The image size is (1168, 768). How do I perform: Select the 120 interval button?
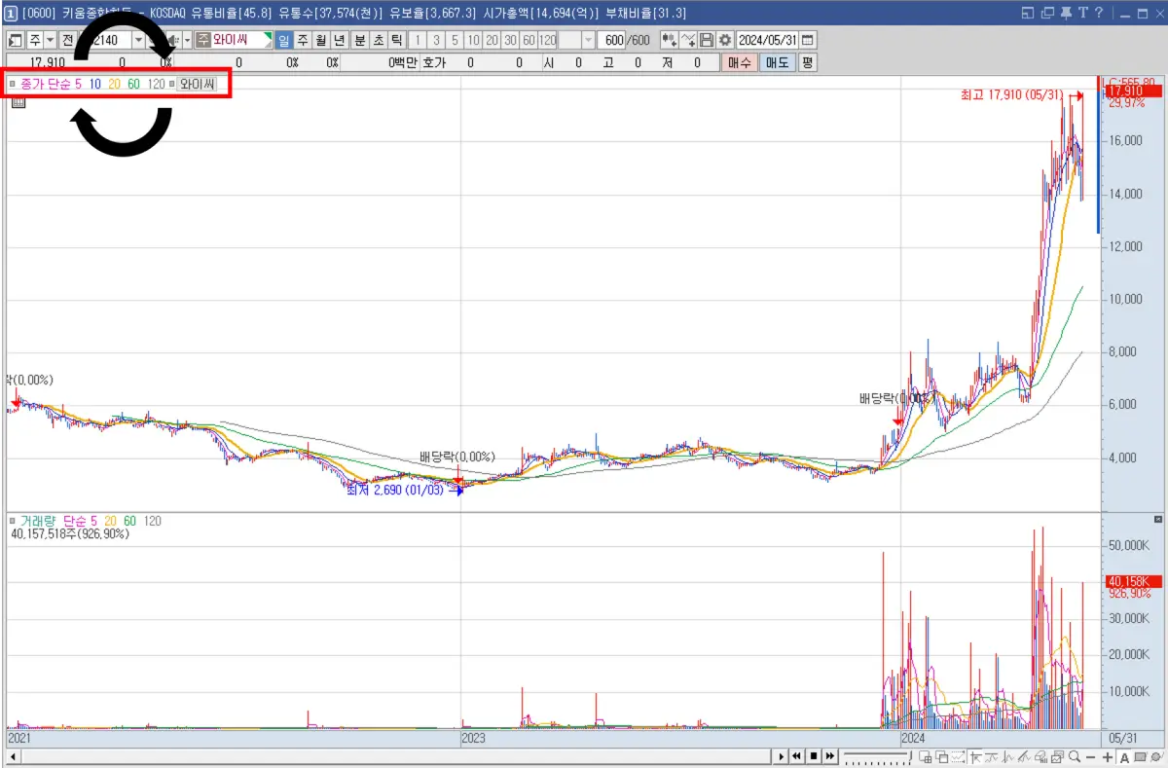tap(547, 40)
